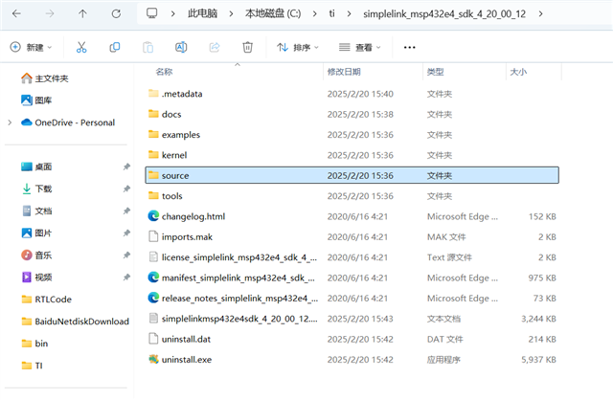Open the 排序 (Sort) dropdown

click(x=298, y=47)
